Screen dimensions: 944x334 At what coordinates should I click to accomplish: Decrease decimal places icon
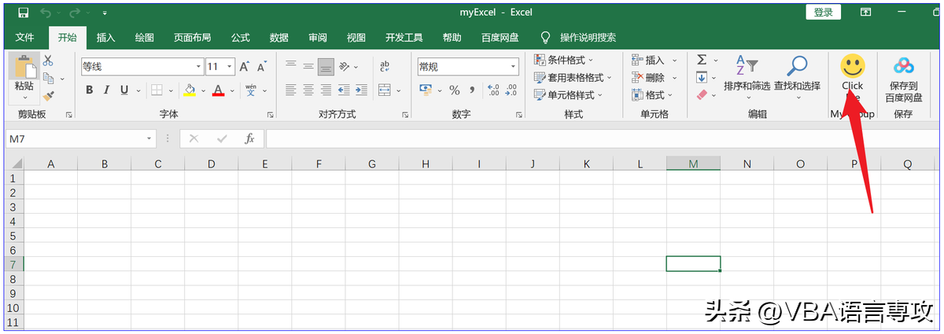click(x=512, y=90)
